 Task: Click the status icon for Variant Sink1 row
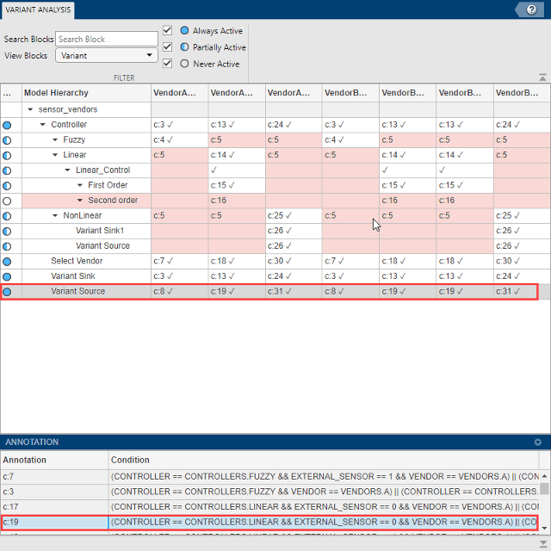coord(7,231)
